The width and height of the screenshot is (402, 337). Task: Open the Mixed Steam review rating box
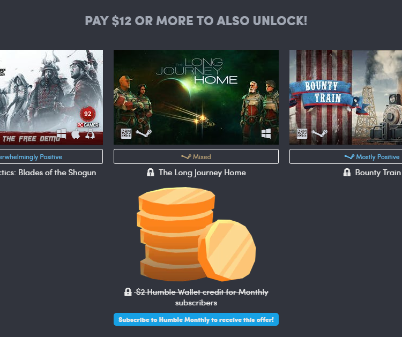[x=196, y=156]
